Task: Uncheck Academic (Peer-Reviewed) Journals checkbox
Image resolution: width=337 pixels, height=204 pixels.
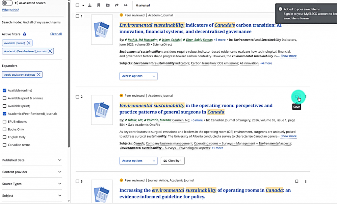Action: click(5, 114)
